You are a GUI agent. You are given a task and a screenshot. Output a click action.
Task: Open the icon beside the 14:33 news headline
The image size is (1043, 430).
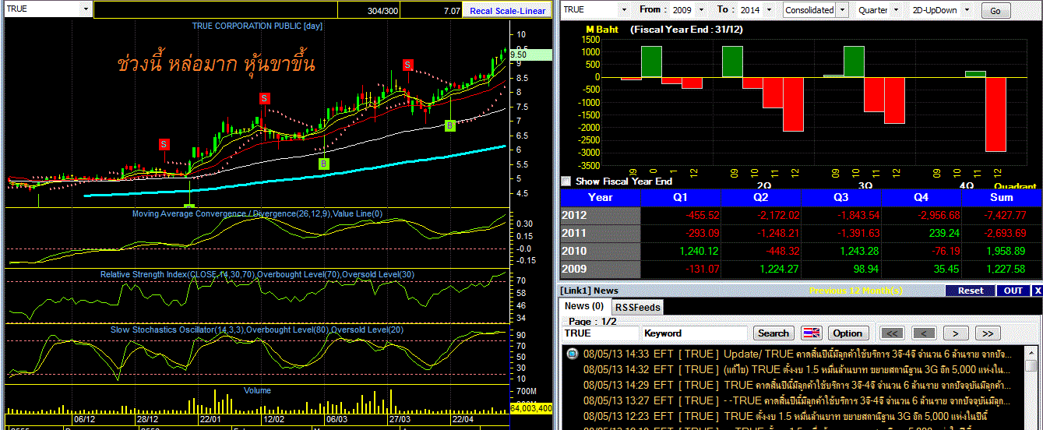tap(572, 354)
